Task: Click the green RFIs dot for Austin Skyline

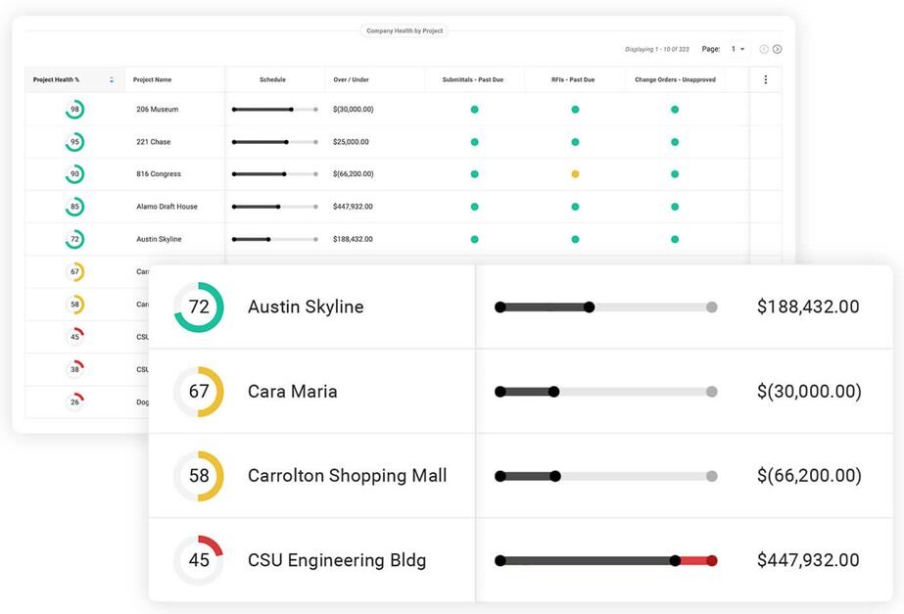Action: [x=575, y=238]
